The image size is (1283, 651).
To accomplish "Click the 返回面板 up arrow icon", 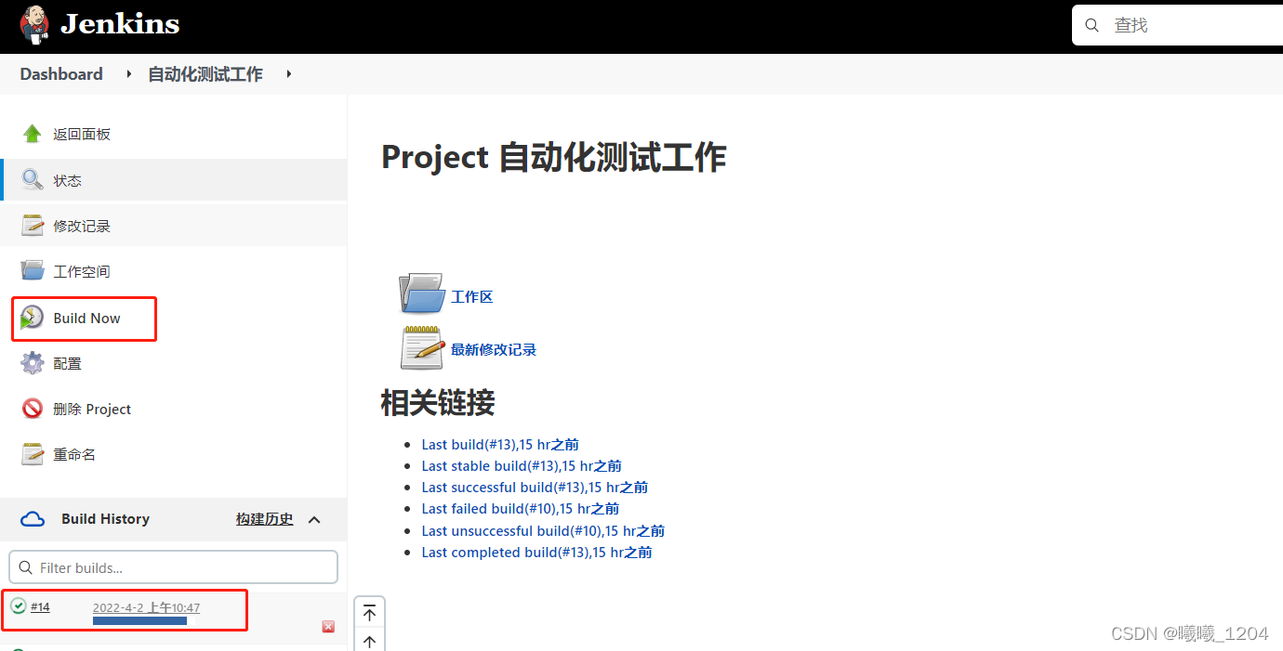I will point(32,133).
